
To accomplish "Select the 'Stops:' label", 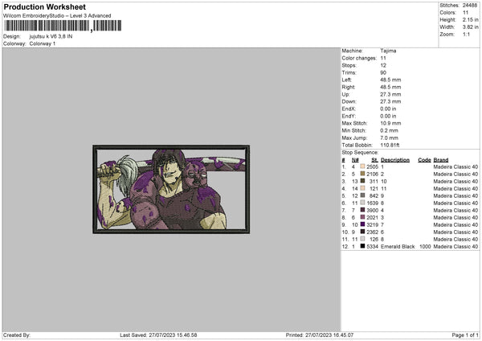I will pos(349,65).
